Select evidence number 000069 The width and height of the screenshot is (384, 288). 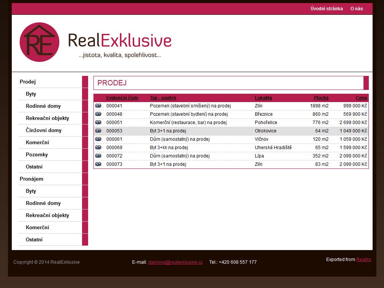[114, 147]
